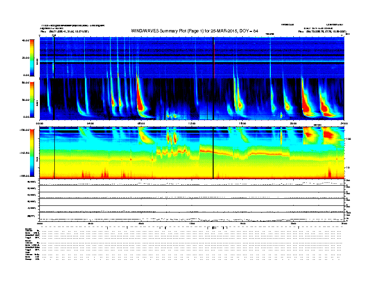The width and height of the screenshot is (371, 287).
Task: Click the 30.00 label on RAD1 scale
Action: pos(26,100)
